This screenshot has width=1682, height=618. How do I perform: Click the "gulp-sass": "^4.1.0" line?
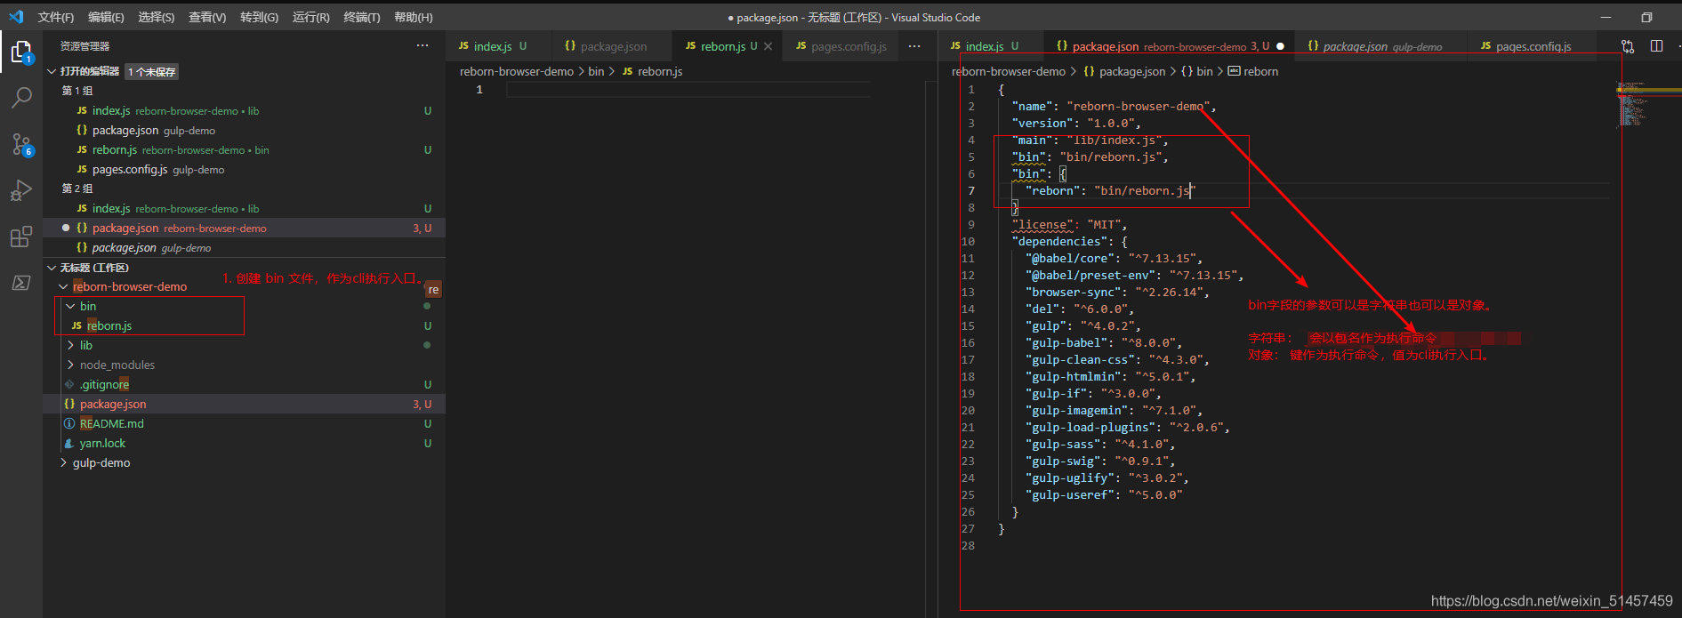[x=1099, y=444]
